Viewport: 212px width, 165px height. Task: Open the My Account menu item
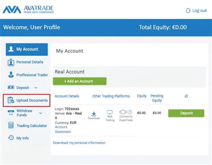27,49
